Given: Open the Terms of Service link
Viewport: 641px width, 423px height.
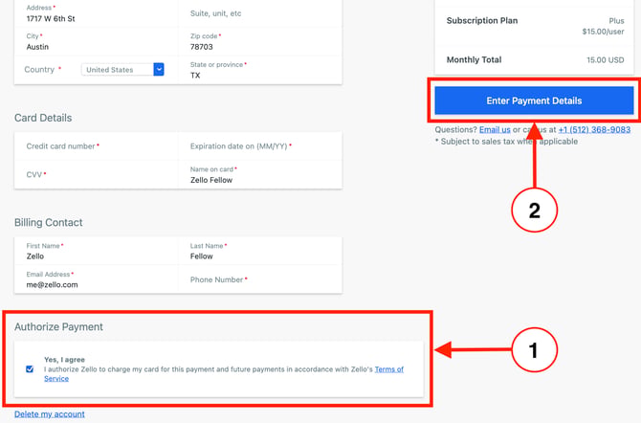Looking at the screenshot, I should click(x=224, y=374).
